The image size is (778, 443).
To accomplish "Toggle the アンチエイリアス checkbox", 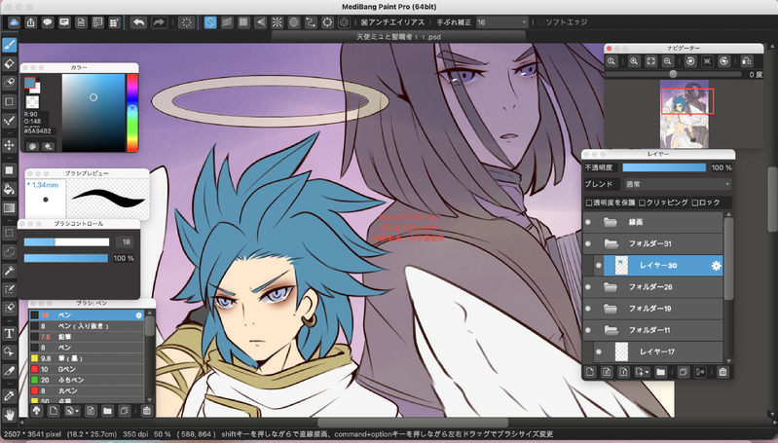I will [x=365, y=21].
